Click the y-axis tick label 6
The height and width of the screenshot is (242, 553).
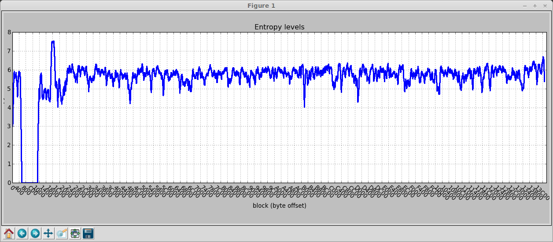(9, 70)
